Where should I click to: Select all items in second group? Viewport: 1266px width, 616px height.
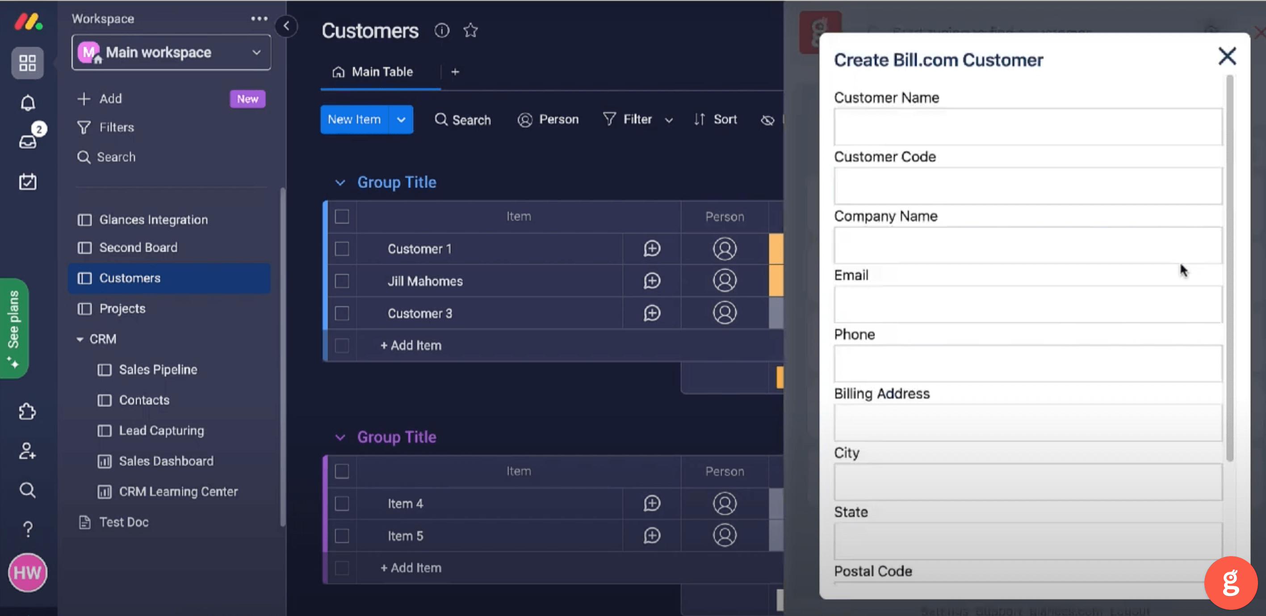click(x=342, y=471)
